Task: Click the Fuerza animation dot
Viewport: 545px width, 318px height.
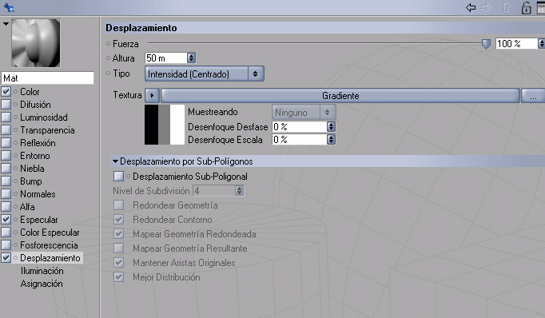Action: [x=108, y=44]
